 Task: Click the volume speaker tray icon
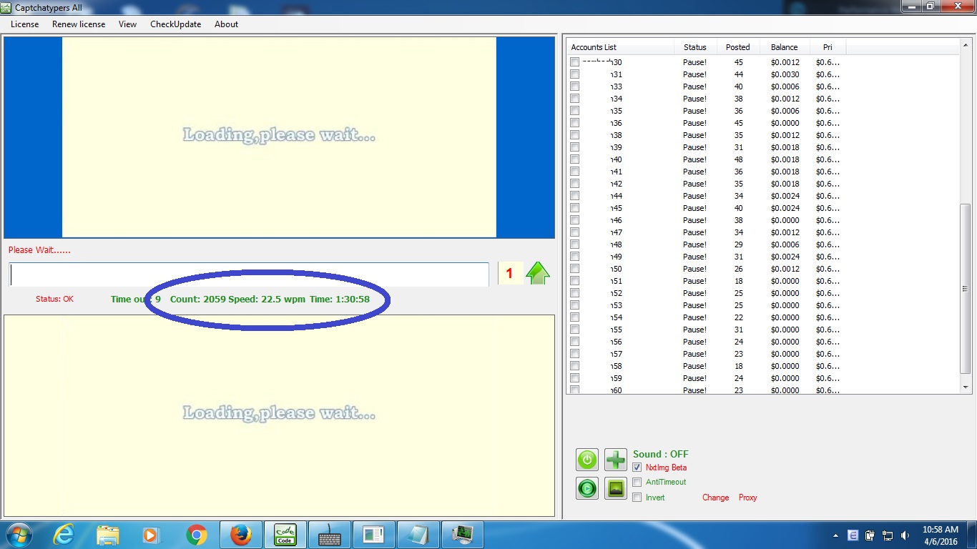coord(905,535)
